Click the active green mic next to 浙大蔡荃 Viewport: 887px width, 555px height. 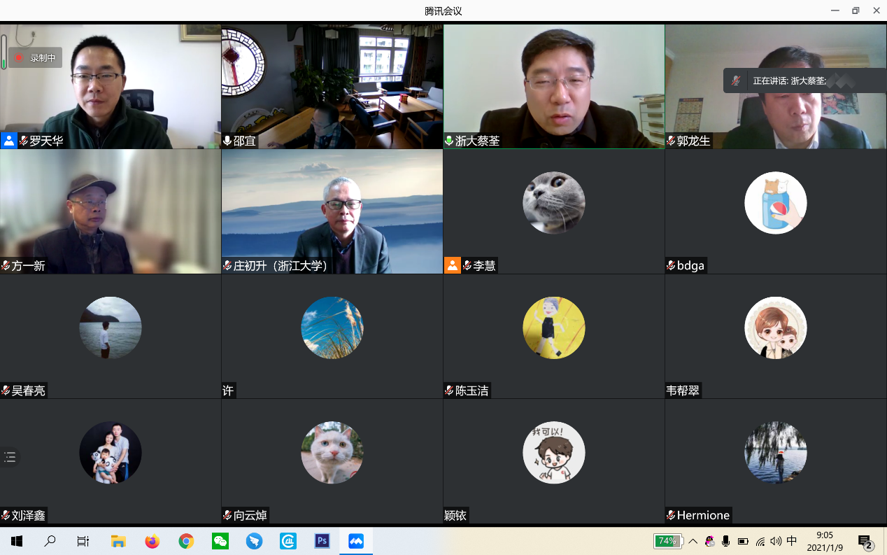click(x=449, y=141)
